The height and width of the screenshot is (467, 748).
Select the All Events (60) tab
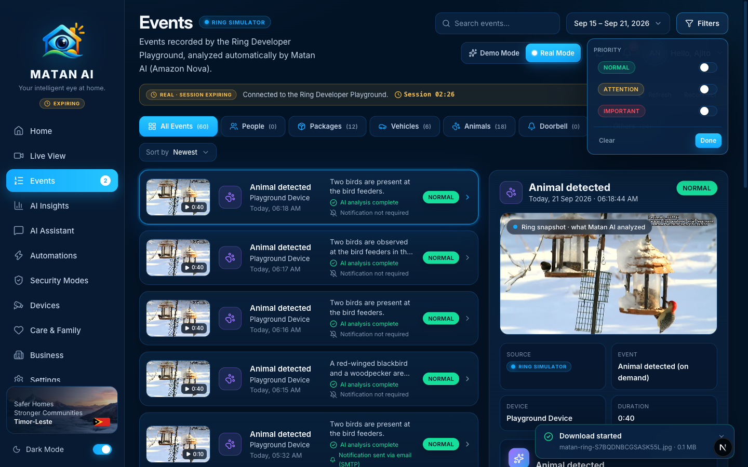point(178,126)
